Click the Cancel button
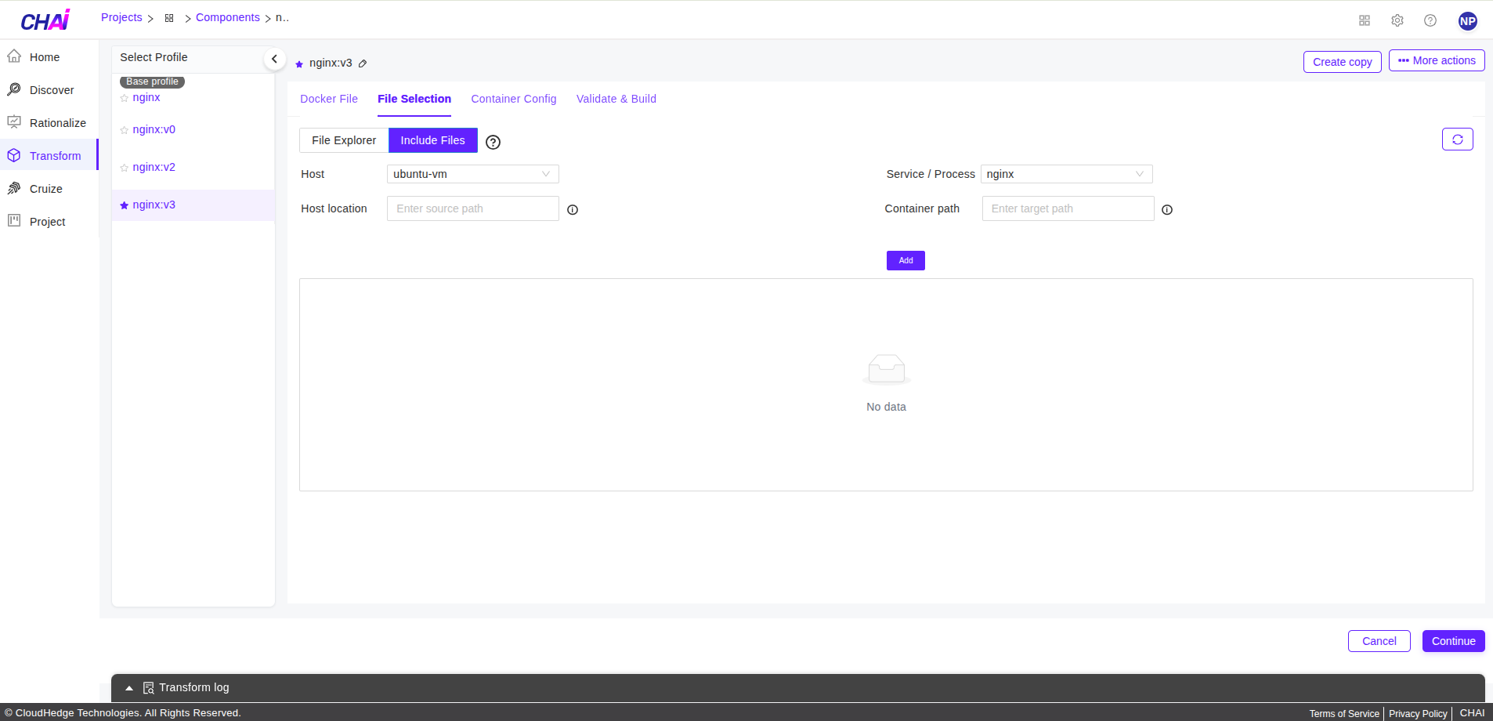The height and width of the screenshot is (721, 1493). (1379, 641)
